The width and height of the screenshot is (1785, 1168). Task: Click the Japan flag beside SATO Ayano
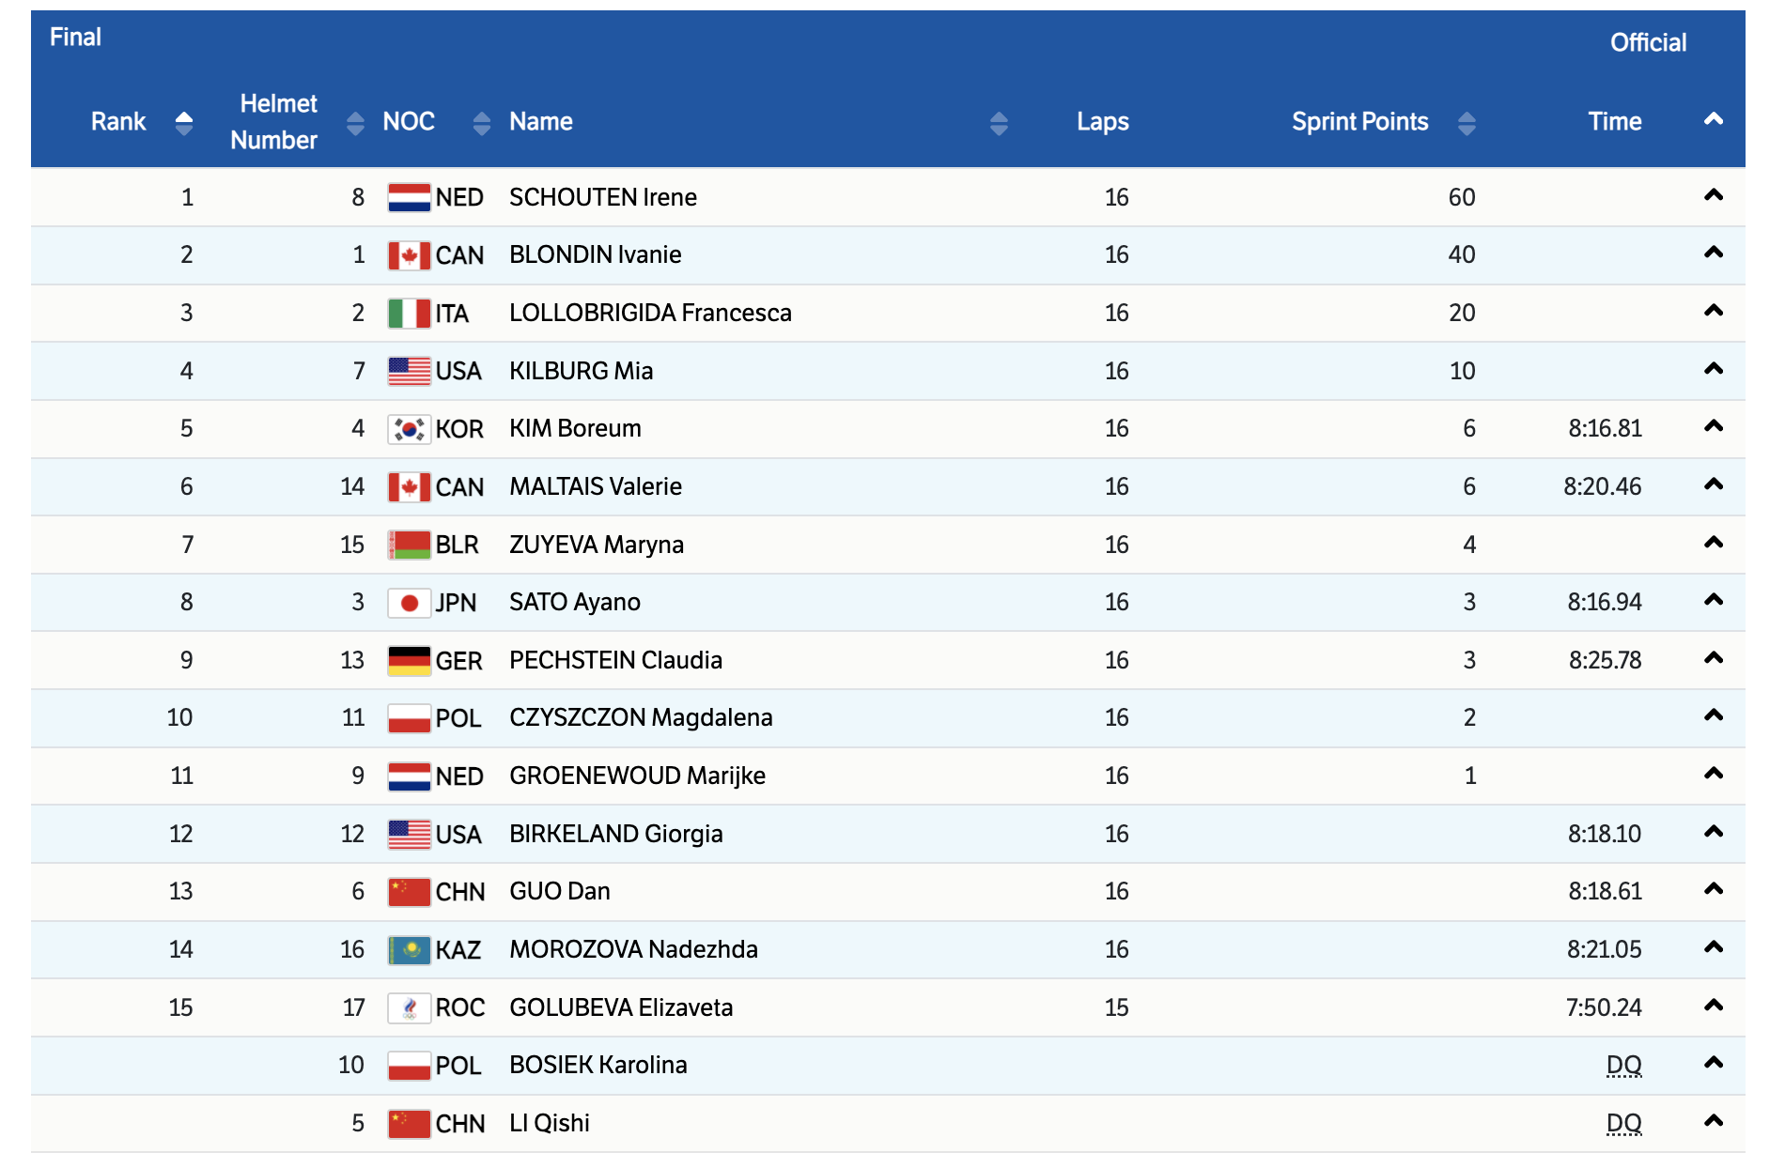pos(409,603)
